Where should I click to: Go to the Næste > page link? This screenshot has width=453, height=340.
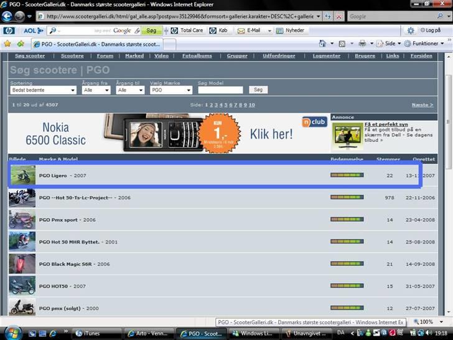(x=423, y=105)
